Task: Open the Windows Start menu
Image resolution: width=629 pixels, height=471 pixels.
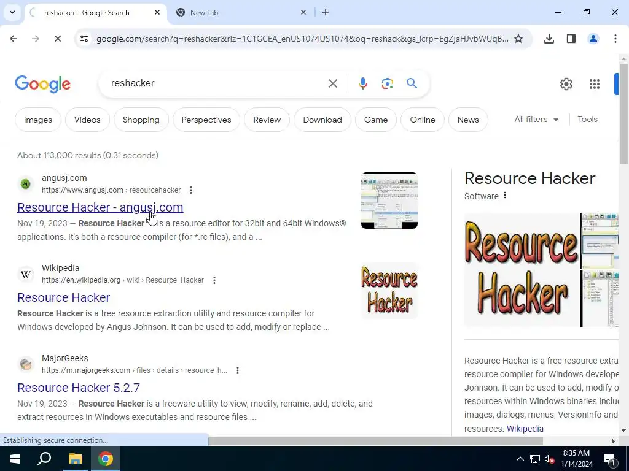Action: click(x=15, y=459)
